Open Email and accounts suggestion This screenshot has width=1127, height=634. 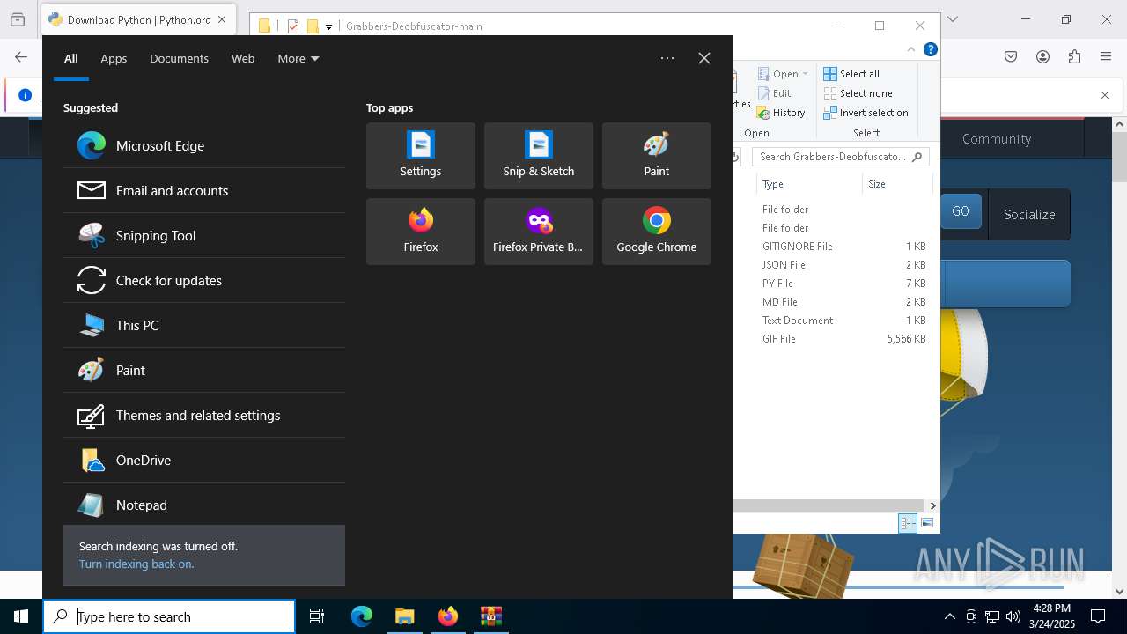(x=203, y=191)
